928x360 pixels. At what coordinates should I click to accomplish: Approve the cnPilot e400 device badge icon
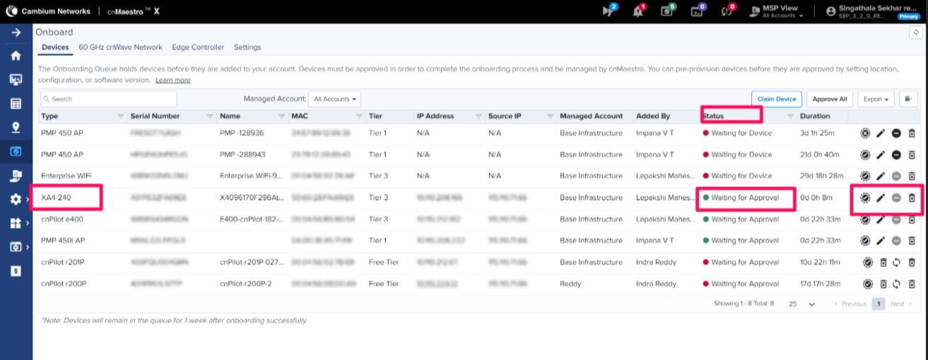(865, 220)
